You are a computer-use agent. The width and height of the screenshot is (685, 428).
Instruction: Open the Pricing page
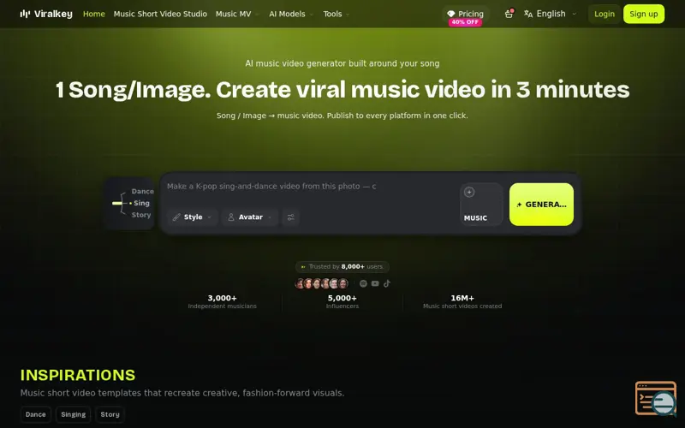pyautogui.click(x=466, y=14)
